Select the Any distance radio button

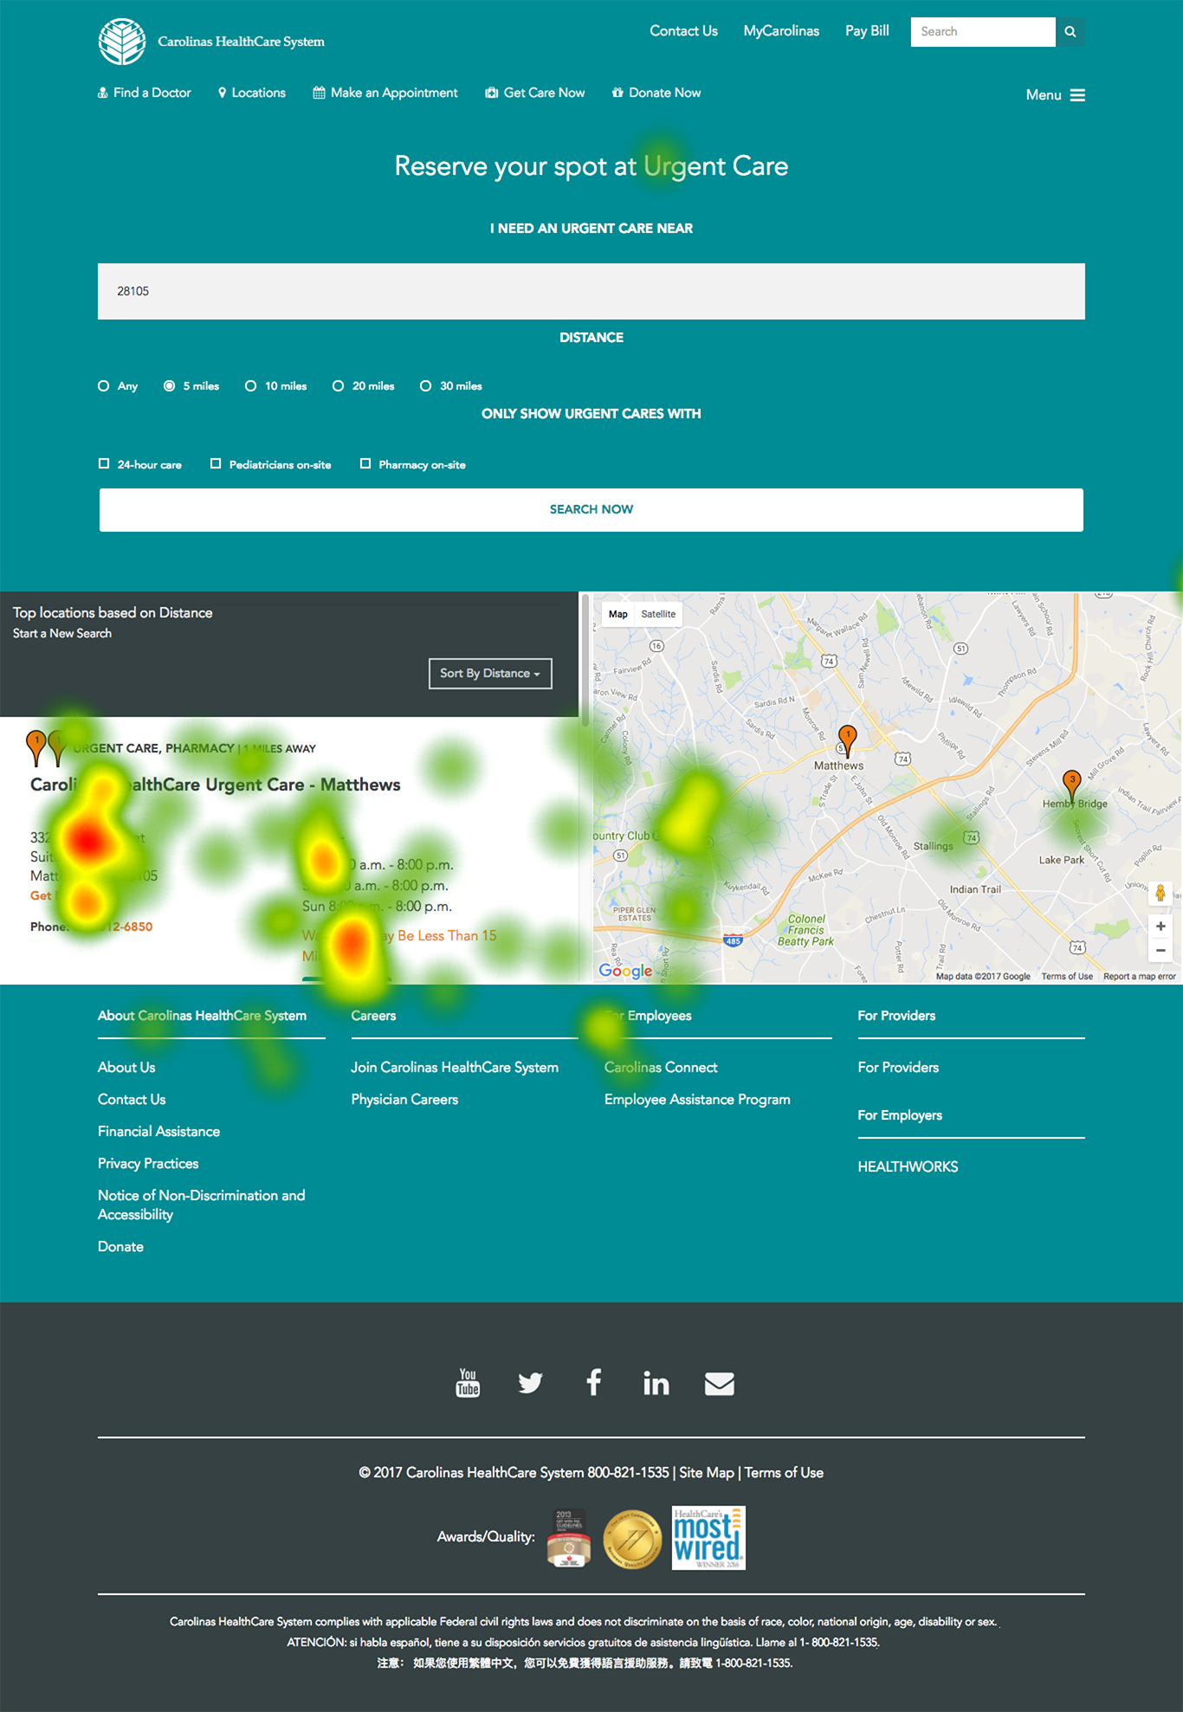click(x=104, y=386)
